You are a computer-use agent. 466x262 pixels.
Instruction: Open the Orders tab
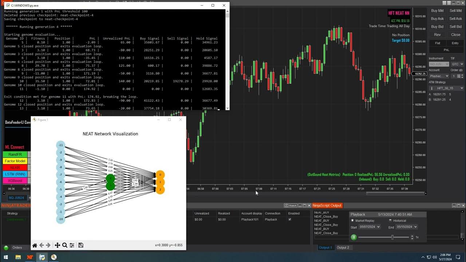click(17, 248)
